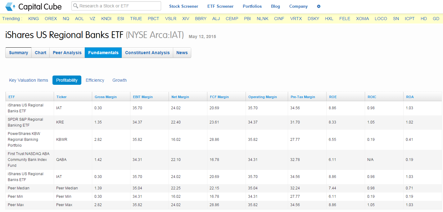Switch to the Summary tab
This screenshot has width=443, height=212.
click(x=19, y=53)
